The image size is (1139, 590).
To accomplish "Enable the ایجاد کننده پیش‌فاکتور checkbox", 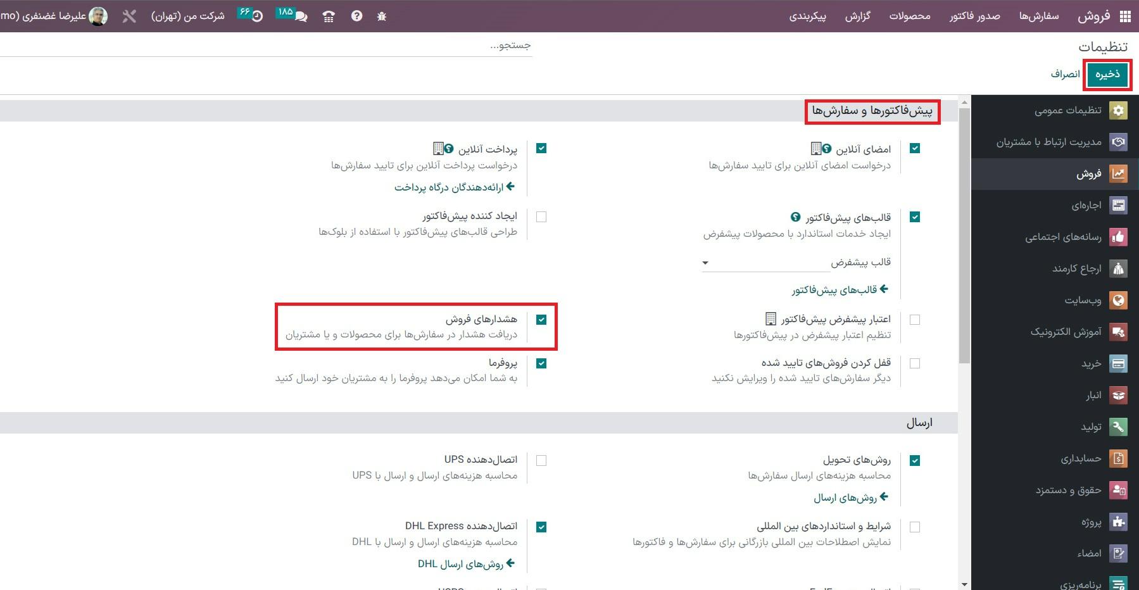I will point(541,217).
